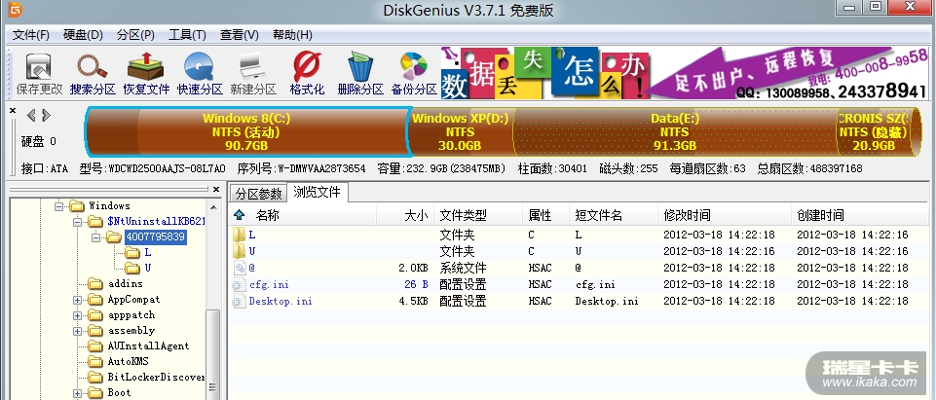Click the 26 B size of cfg.ini
Image resolution: width=936 pixels, height=400 pixels.
pos(416,284)
